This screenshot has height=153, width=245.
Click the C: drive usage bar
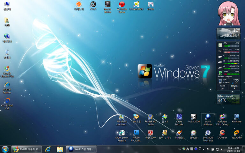(x=231, y=58)
